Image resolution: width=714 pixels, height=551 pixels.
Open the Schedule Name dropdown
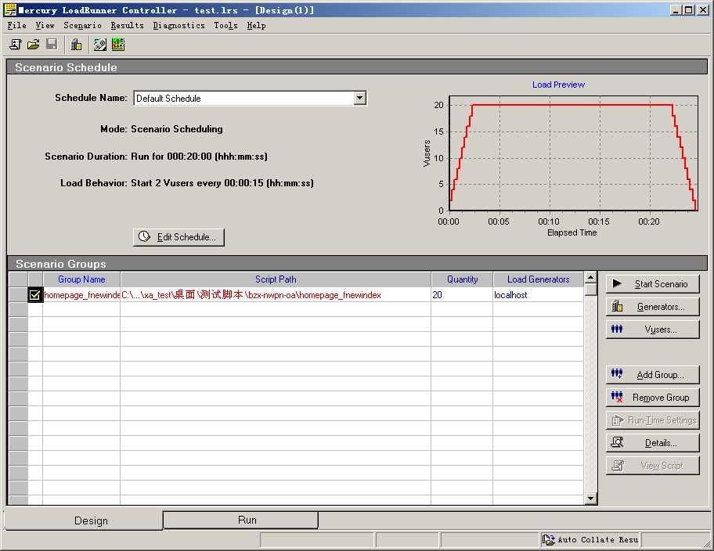[359, 98]
